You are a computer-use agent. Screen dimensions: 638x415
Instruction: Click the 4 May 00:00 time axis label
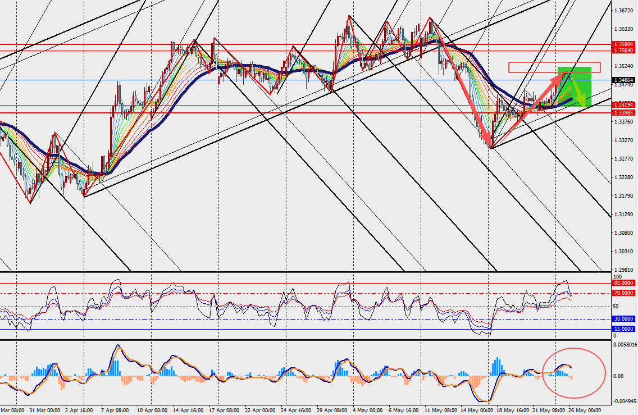click(367, 411)
